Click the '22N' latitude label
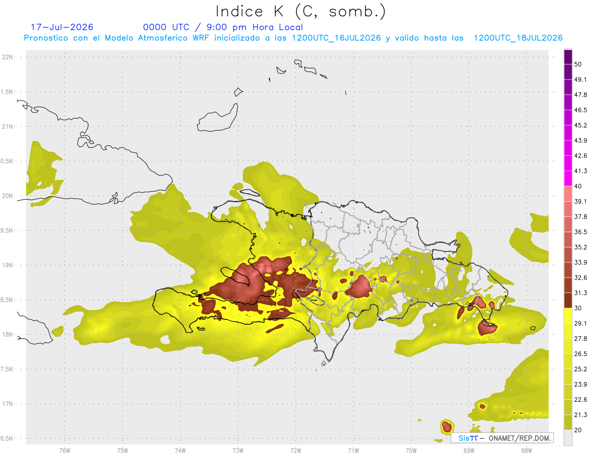Viewport: 591px width, 457px height. coord(8,57)
